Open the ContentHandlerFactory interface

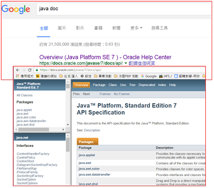pyautogui.click(x=33, y=154)
